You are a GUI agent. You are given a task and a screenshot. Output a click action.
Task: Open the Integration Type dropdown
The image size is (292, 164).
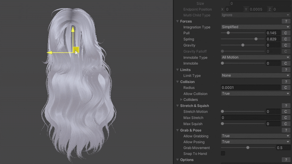click(x=255, y=27)
